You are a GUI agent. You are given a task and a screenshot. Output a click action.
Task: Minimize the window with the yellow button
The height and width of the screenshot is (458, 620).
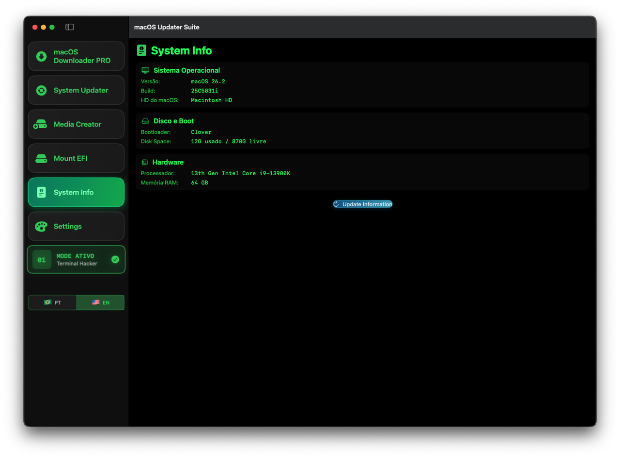point(44,27)
